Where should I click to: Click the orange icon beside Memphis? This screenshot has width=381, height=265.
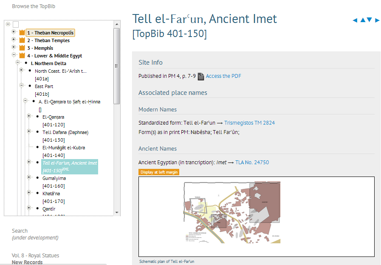22,48
